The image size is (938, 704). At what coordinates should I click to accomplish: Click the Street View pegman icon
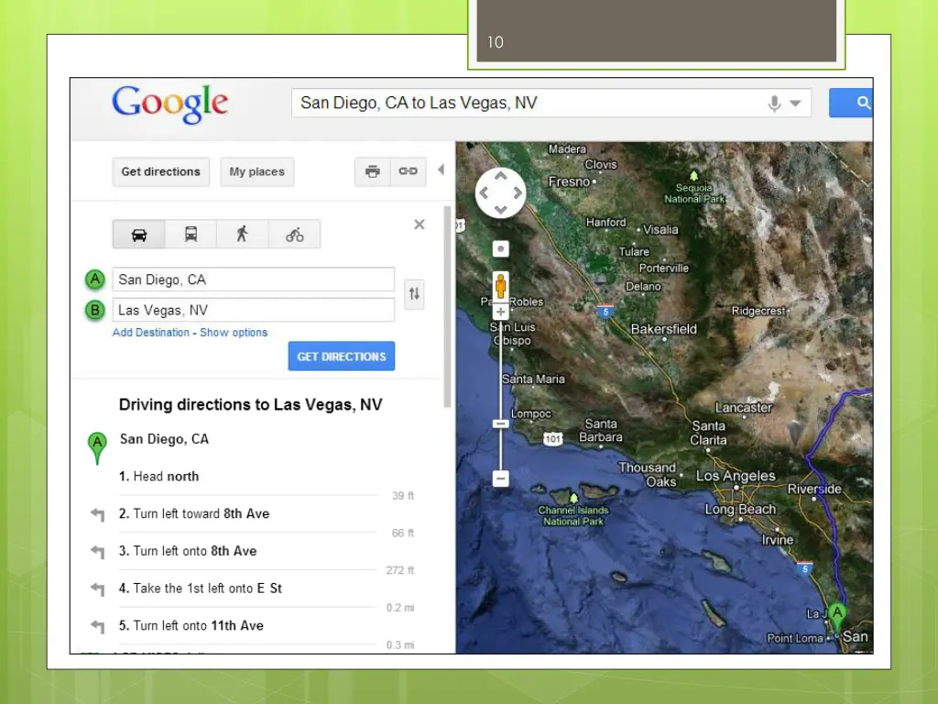tap(501, 286)
